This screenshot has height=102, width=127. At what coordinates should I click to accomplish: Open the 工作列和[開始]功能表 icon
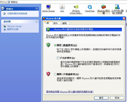pyautogui.click(x=117, y=7)
